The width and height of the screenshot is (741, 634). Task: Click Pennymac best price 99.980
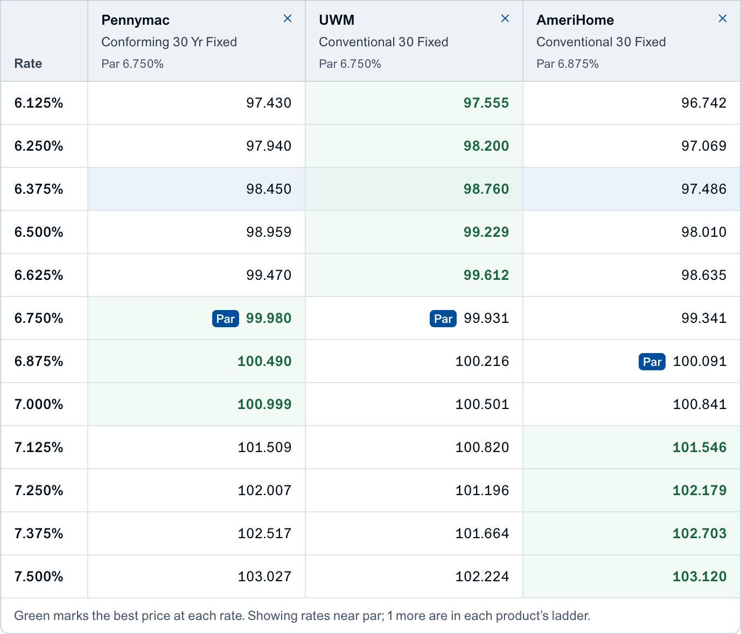tap(269, 318)
